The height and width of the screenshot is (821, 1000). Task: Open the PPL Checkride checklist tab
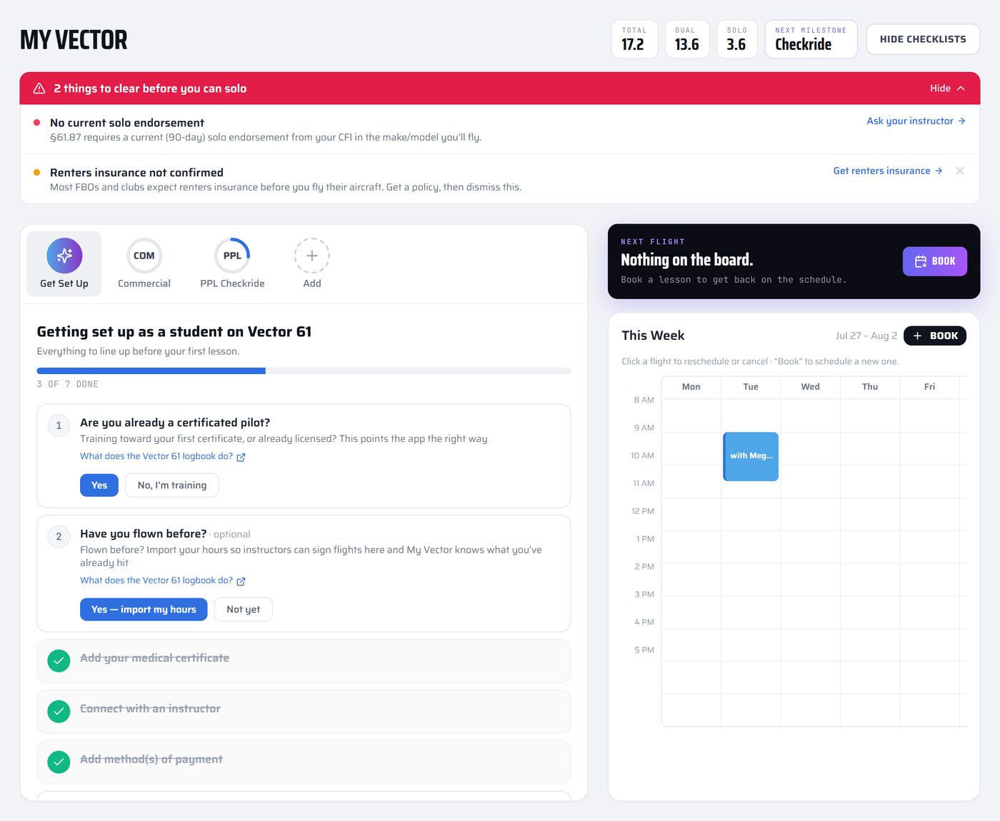click(232, 263)
